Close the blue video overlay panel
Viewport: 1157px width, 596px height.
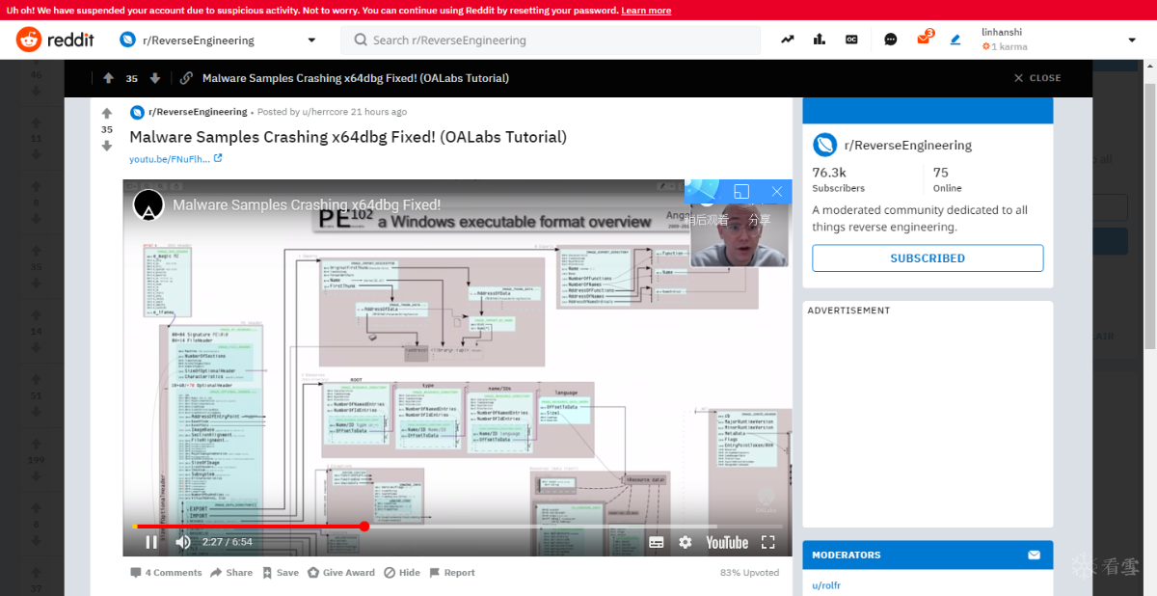pyautogui.click(x=776, y=191)
